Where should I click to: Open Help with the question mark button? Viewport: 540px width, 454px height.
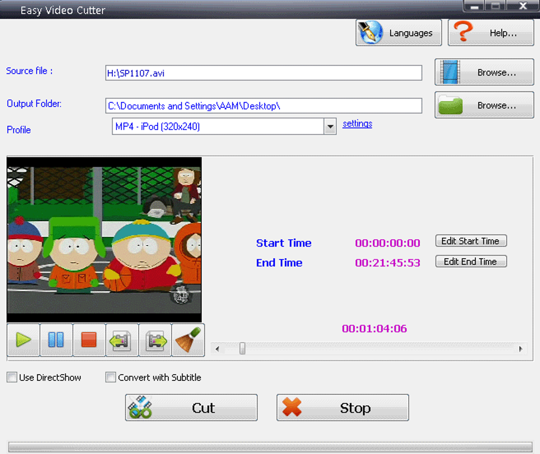coord(491,33)
